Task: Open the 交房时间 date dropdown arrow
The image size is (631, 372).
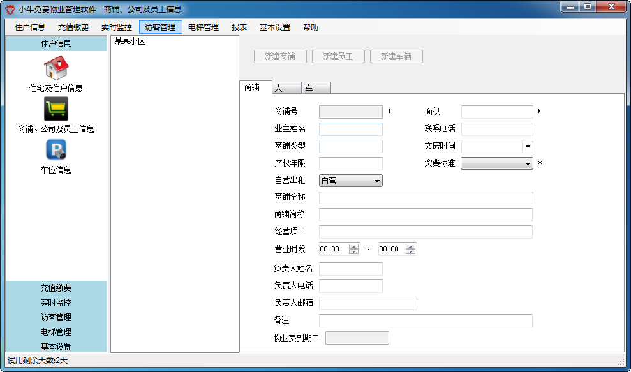Action: pyautogui.click(x=528, y=146)
